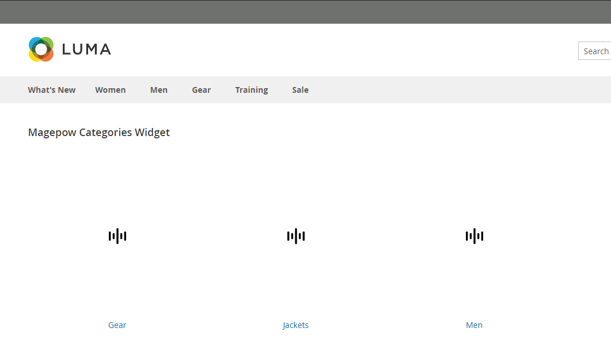Click the dark gray top header bar
Screen dimensions: 611x343
[x=305, y=12]
